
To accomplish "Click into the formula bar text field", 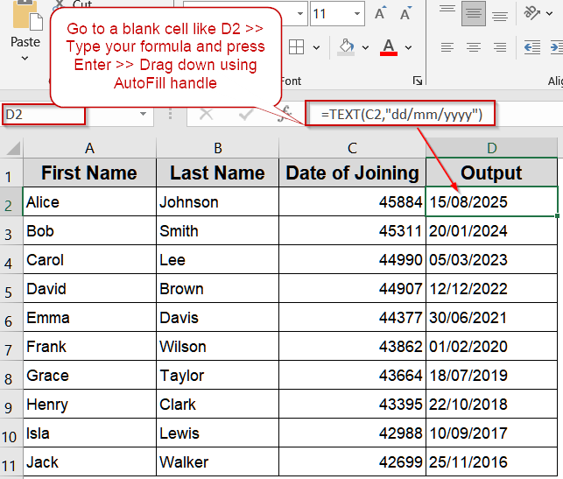I will click(517, 114).
